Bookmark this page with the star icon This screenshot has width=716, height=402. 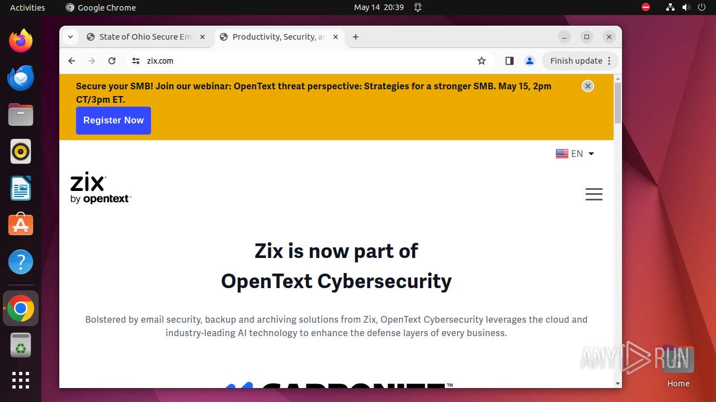coord(482,61)
